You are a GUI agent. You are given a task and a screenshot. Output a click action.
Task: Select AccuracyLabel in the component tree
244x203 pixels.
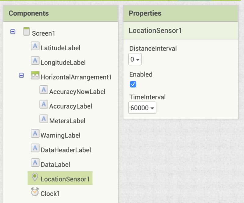coord(70,106)
